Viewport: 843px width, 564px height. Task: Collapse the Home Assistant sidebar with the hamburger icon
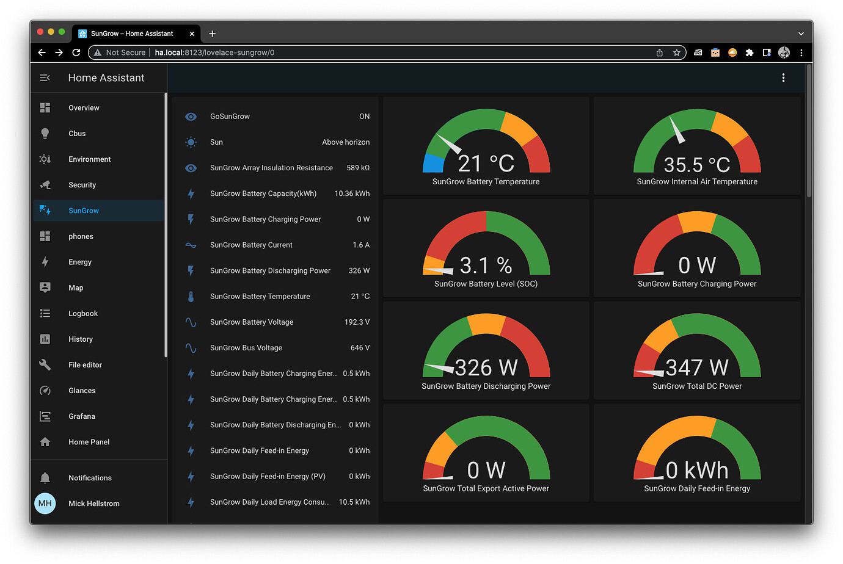tap(45, 78)
